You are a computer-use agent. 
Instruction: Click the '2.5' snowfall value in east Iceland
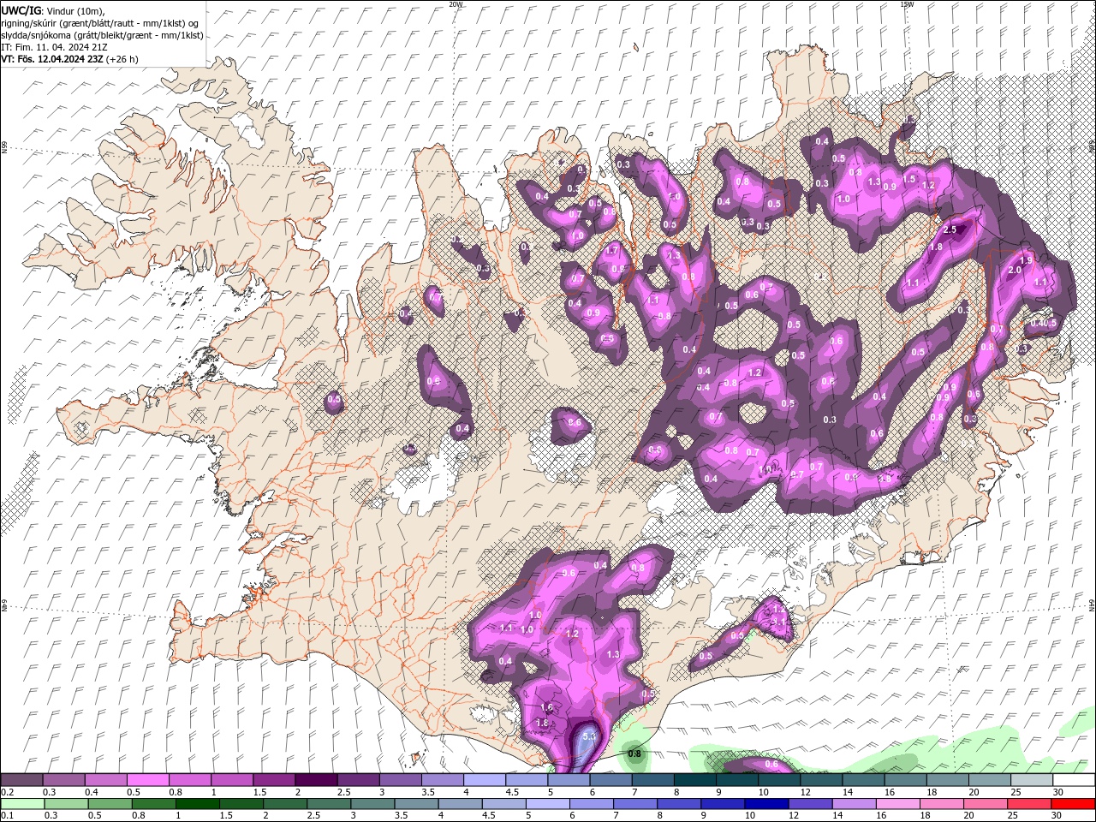click(950, 229)
